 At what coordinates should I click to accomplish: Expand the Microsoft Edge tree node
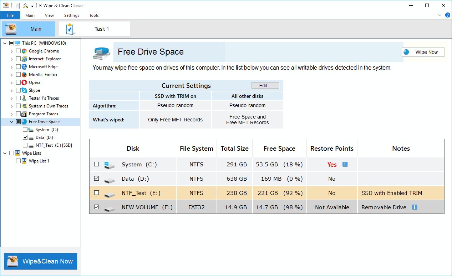pyautogui.click(x=12, y=67)
